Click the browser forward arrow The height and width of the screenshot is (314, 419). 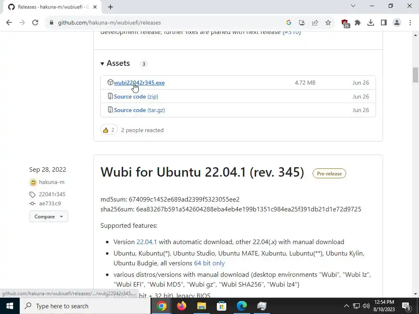tap(22, 23)
